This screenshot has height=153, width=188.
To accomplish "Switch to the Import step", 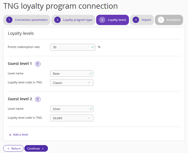I will coord(142,20).
